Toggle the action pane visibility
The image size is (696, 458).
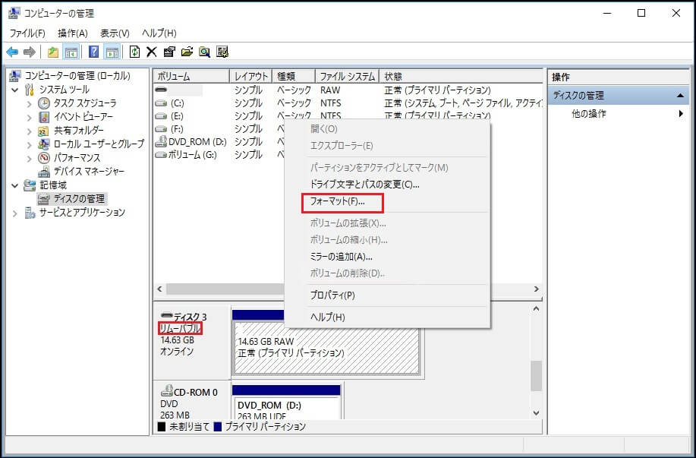coord(112,52)
